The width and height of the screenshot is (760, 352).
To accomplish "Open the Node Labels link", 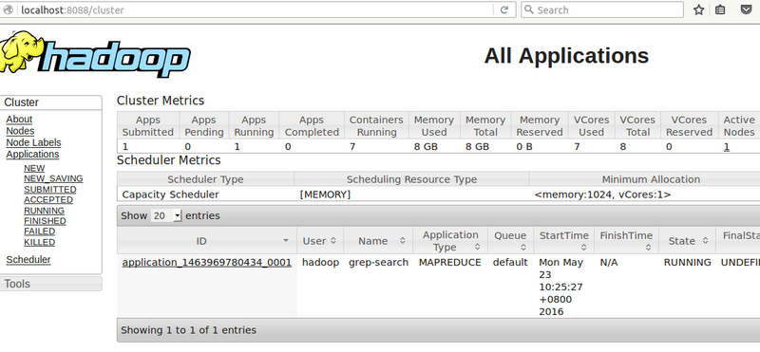I will coord(33,142).
